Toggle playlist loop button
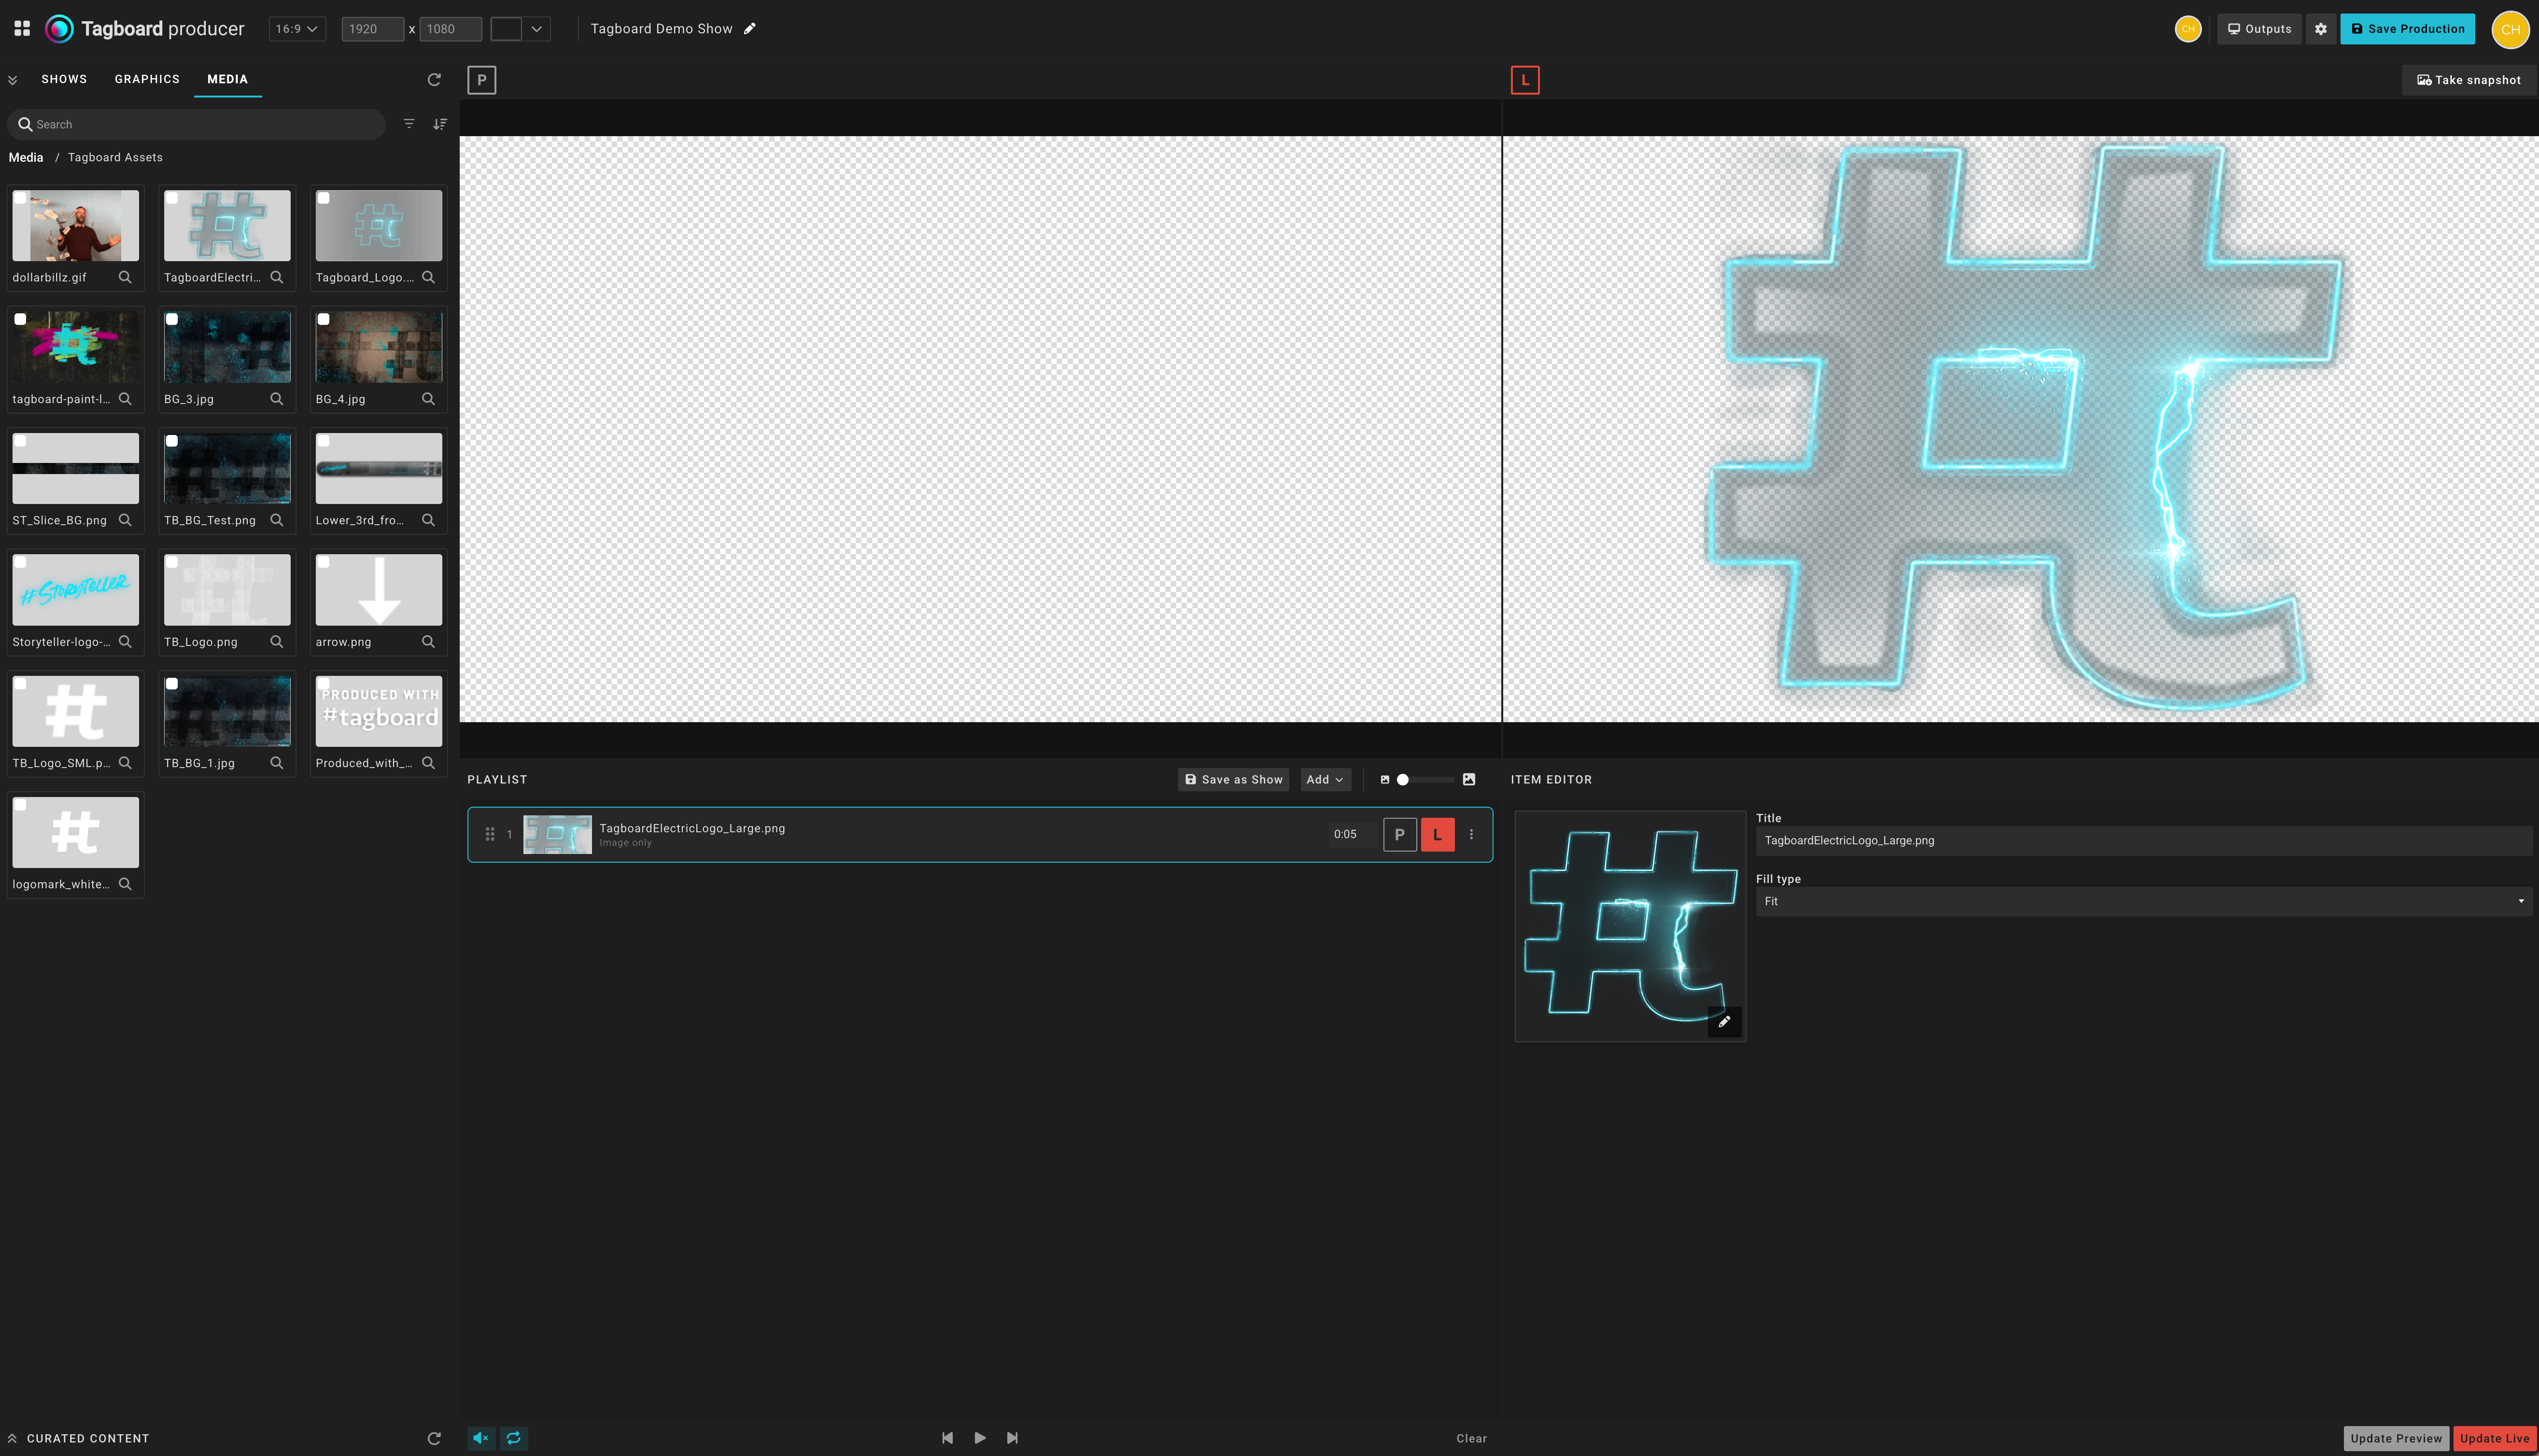Screen dimensions: 2539x1456 (x=514, y=1438)
